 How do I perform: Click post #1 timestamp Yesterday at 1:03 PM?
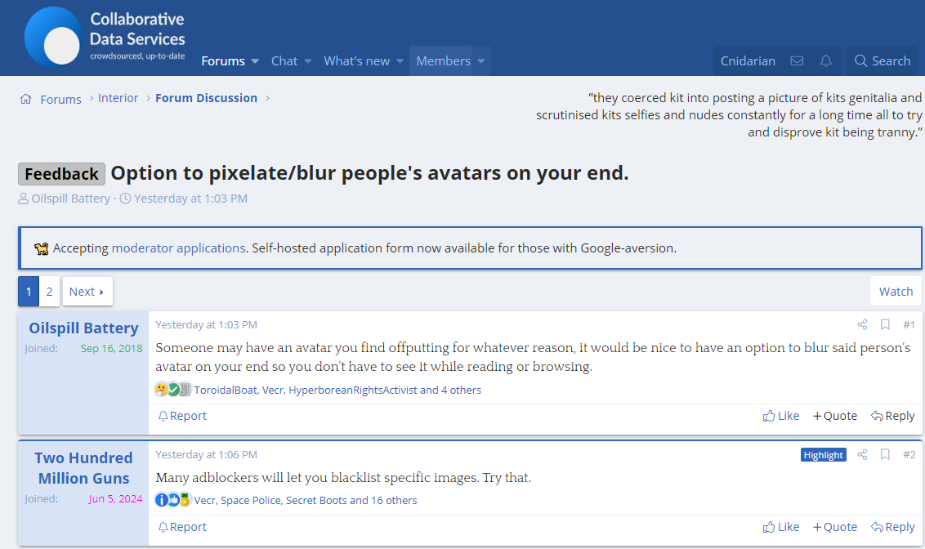tap(207, 325)
